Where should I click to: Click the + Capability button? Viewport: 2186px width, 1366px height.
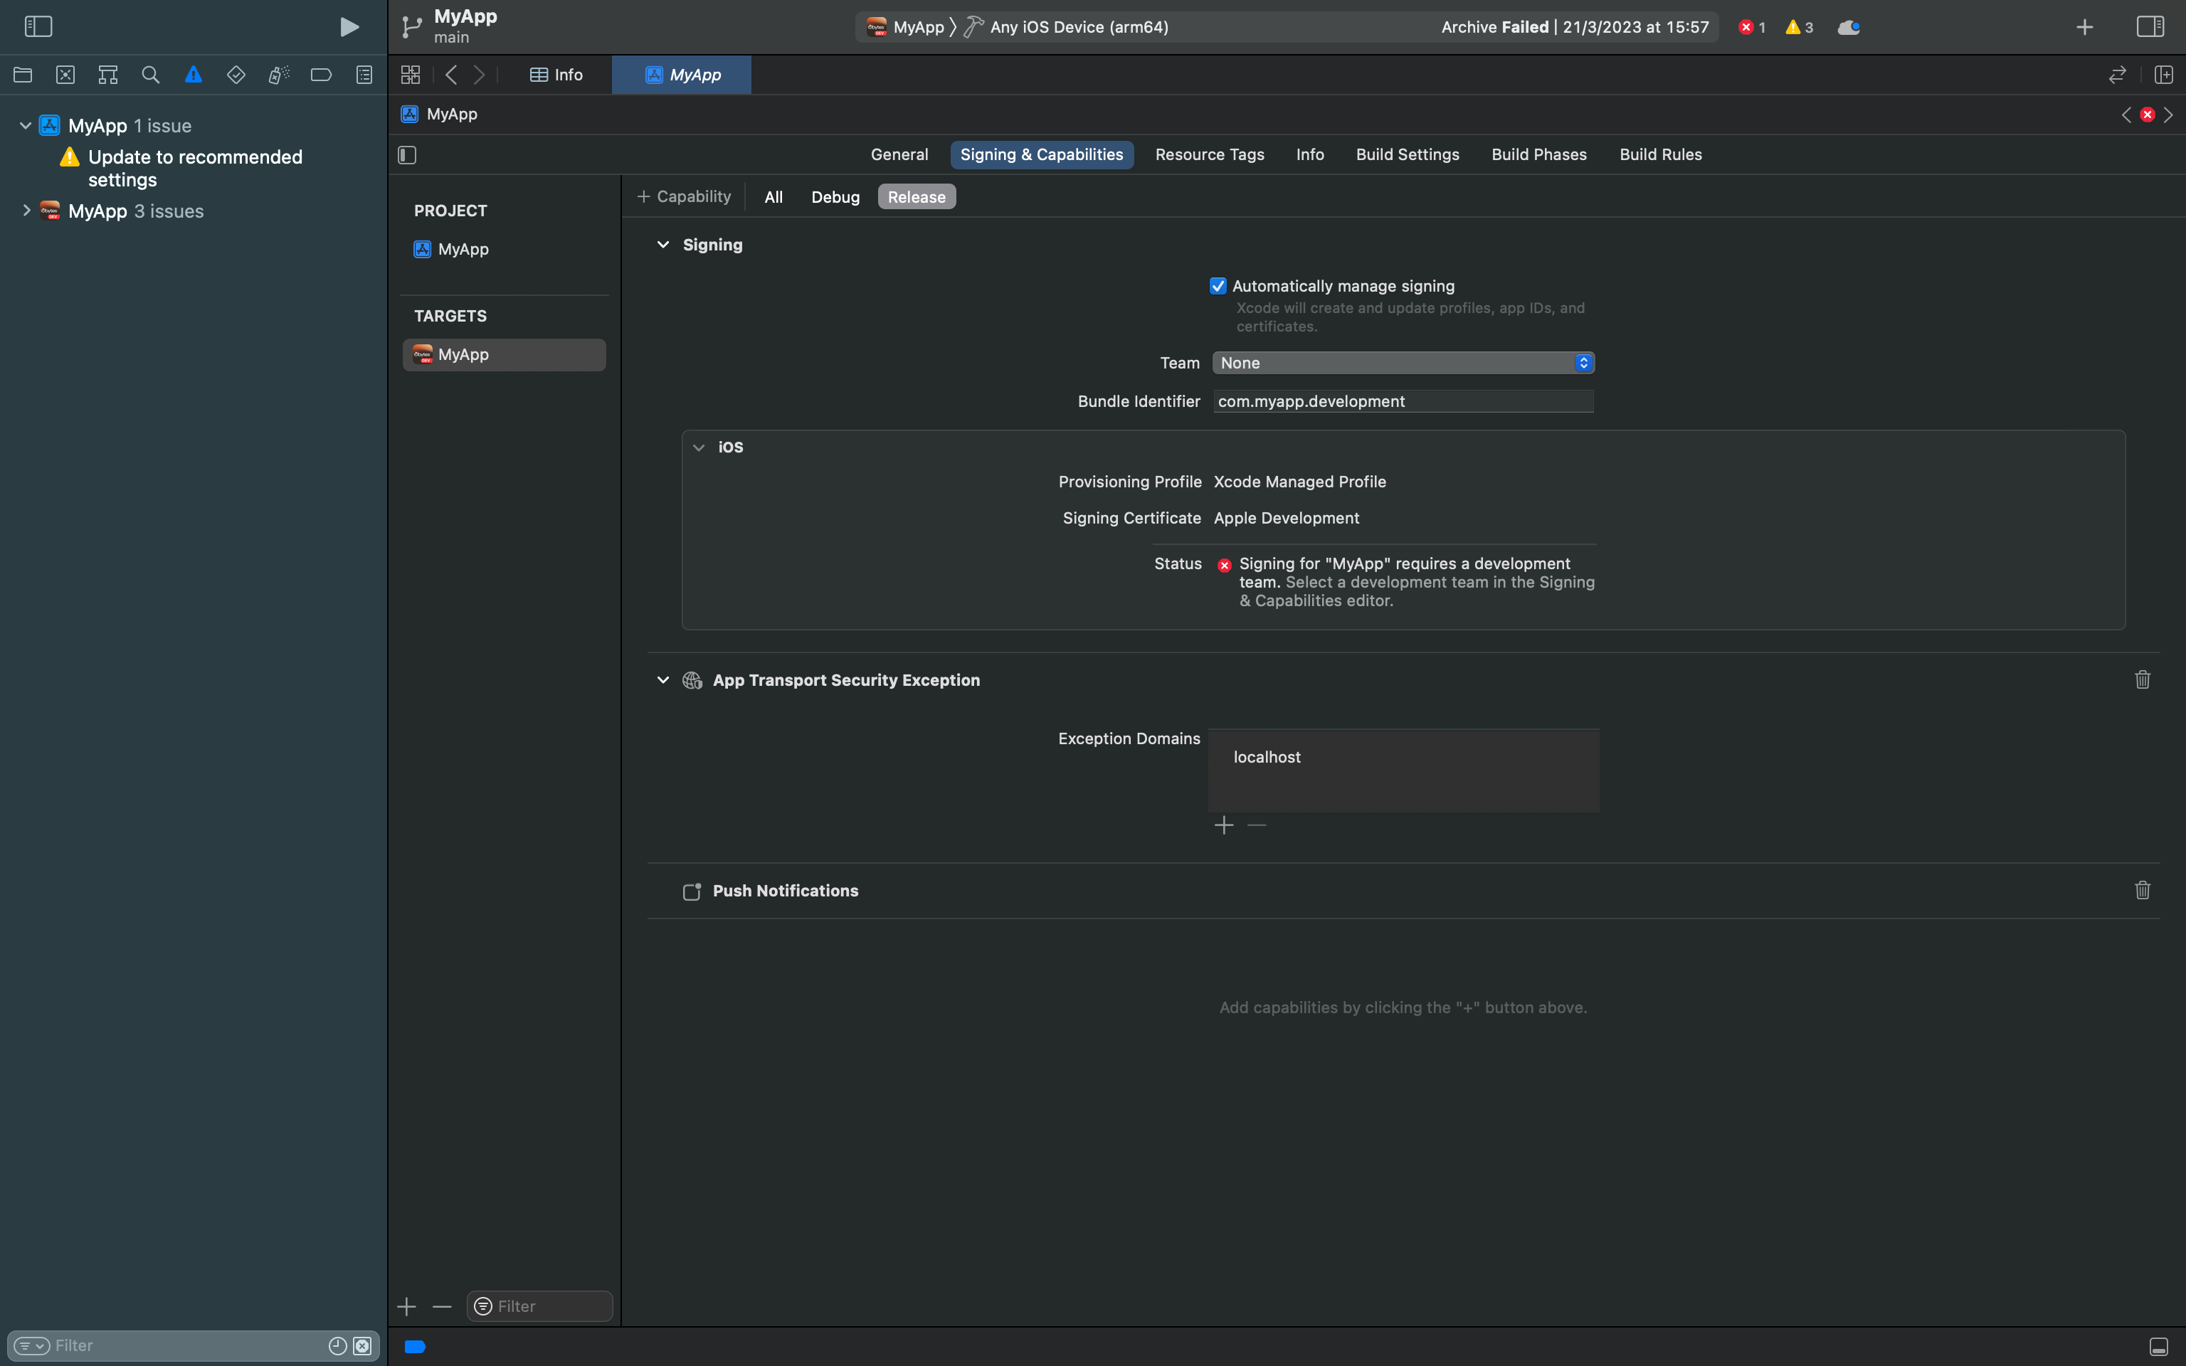(x=684, y=197)
